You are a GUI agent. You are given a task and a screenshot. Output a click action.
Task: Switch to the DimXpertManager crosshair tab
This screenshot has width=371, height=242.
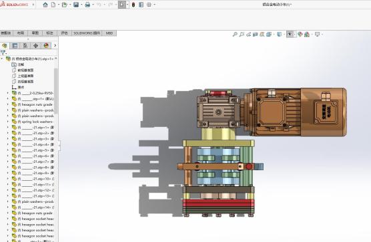tap(36, 45)
